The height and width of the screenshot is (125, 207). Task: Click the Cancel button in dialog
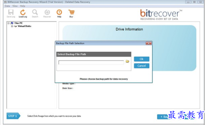coord(142,66)
